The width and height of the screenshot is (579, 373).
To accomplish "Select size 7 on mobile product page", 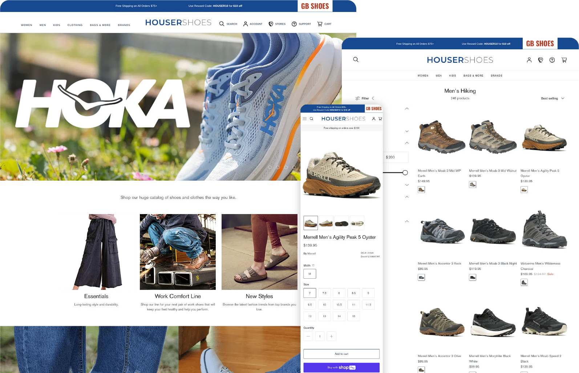I will point(310,293).
